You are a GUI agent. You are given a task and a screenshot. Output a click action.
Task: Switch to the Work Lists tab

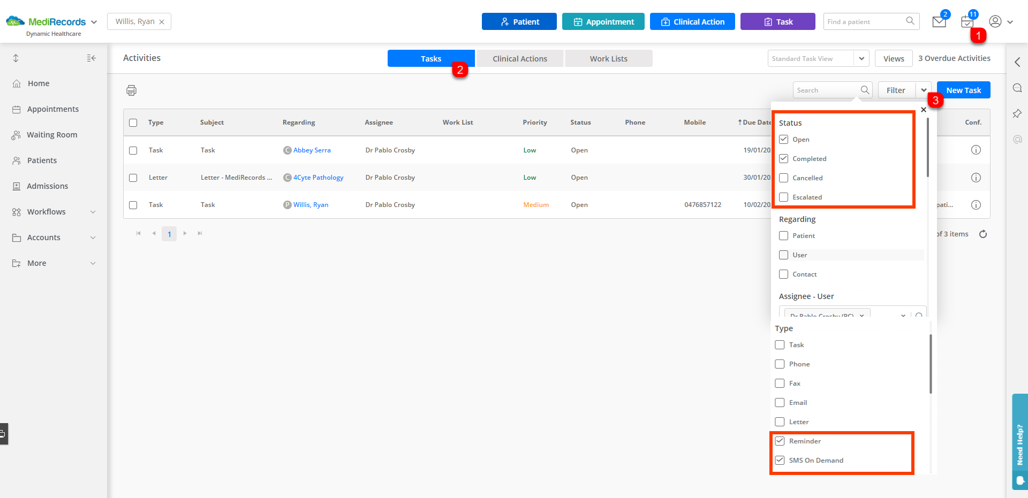pyautogui.click(x=609, y=58)
